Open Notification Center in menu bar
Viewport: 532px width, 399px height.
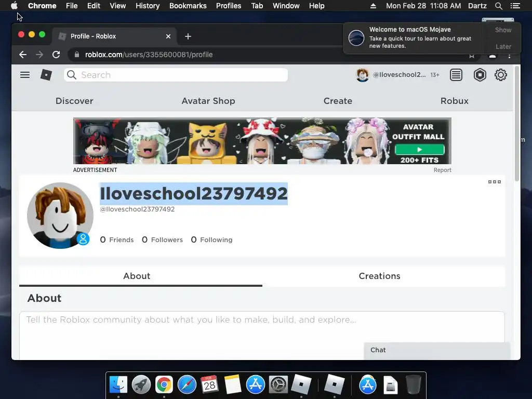(x=515, y=6)
